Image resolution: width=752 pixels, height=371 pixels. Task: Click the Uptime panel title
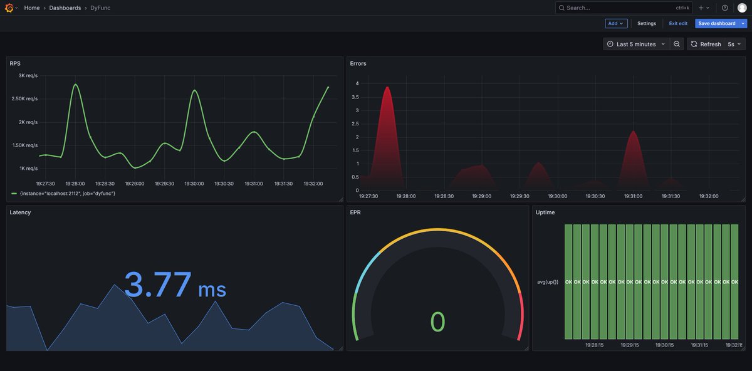[x=545, y=212]
